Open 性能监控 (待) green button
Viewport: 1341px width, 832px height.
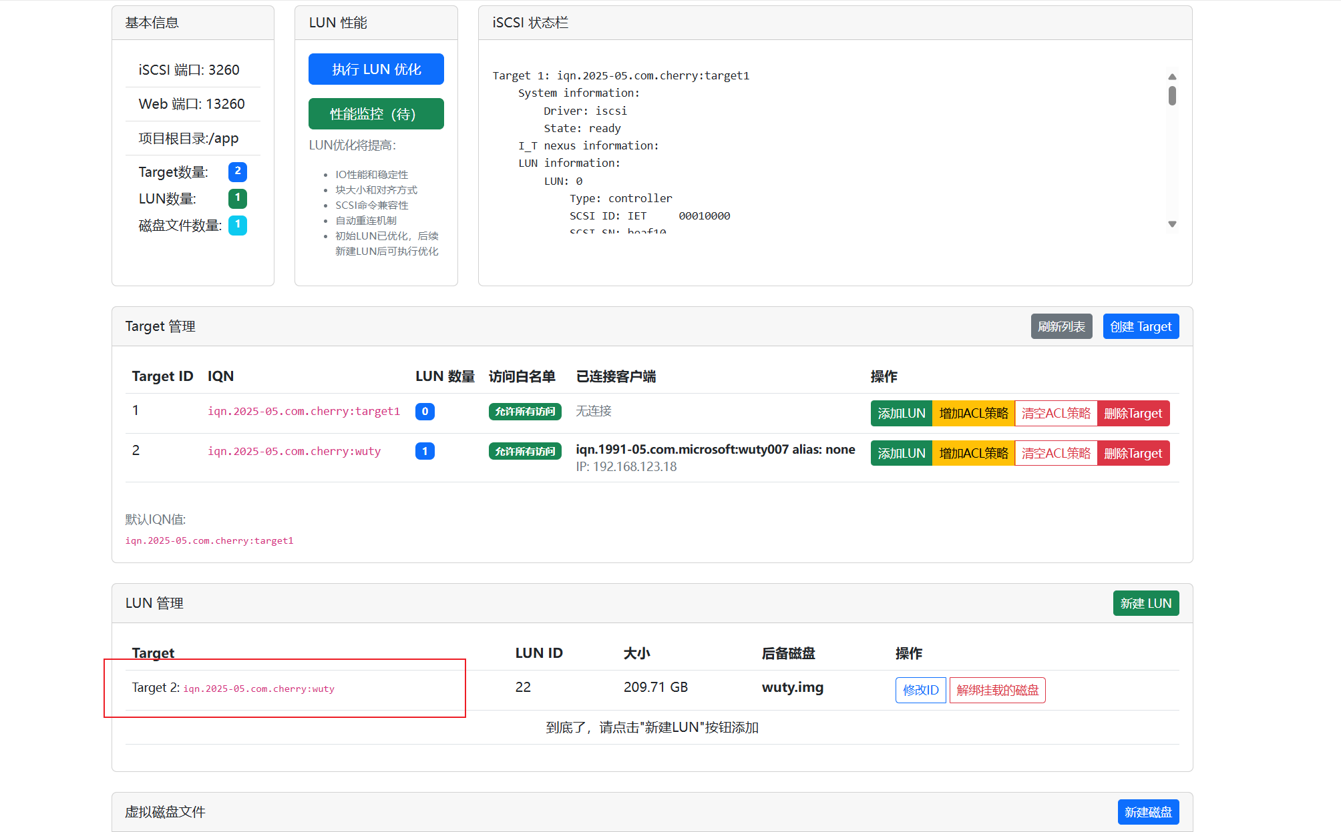click(376, 114)
